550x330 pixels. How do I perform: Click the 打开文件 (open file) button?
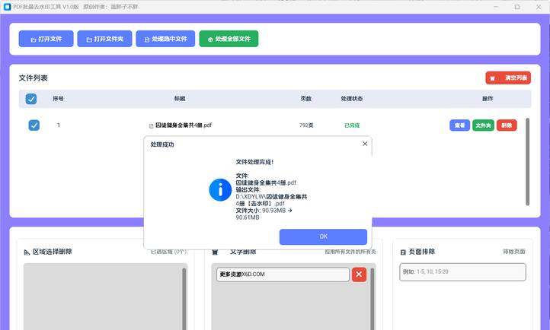[45, 39]
